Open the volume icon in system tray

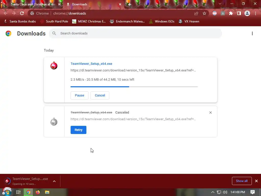225,192
